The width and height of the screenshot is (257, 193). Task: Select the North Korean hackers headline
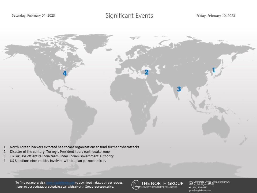[74, 147]
